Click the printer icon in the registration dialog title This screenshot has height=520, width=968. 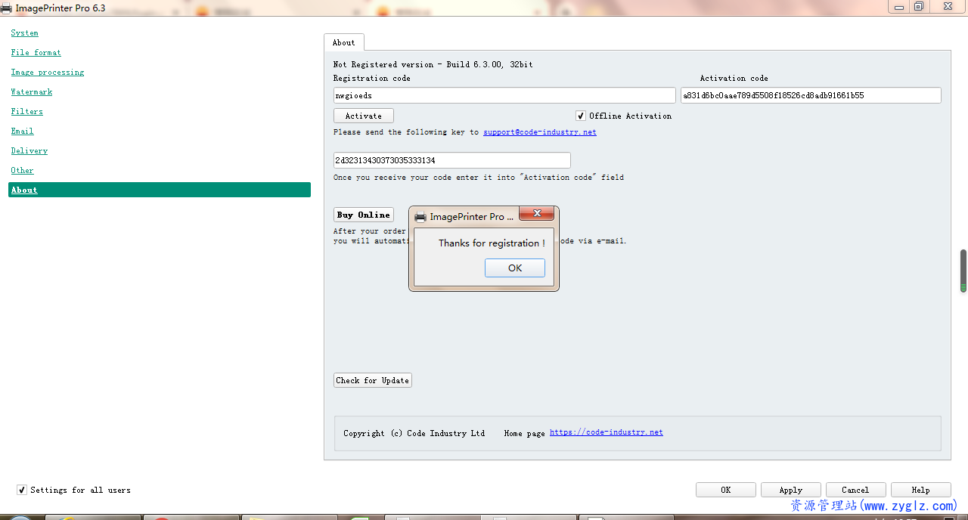tap(420, 217)
